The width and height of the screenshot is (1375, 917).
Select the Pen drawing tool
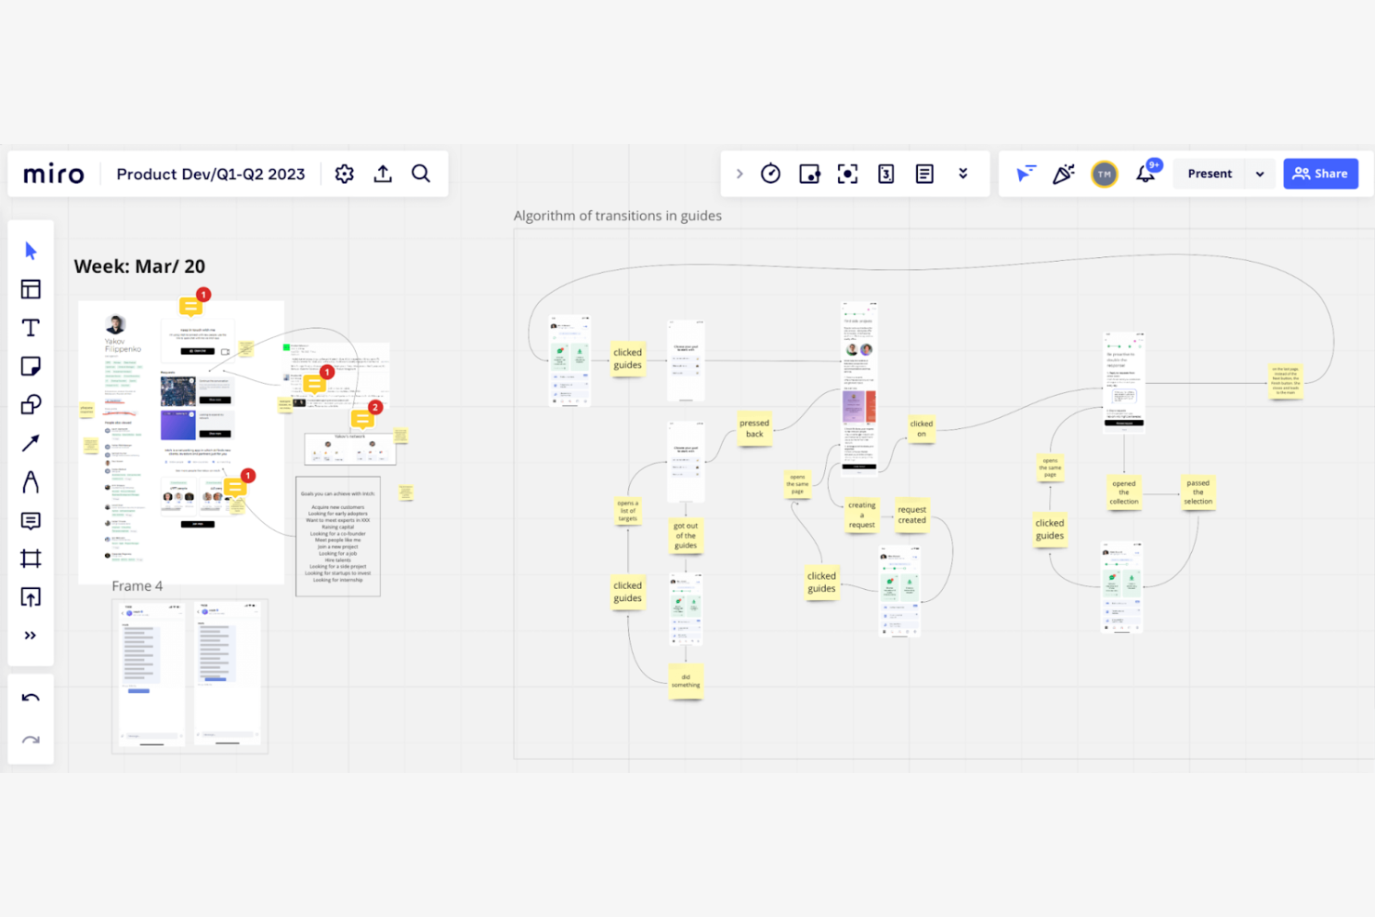click(31, 481)
